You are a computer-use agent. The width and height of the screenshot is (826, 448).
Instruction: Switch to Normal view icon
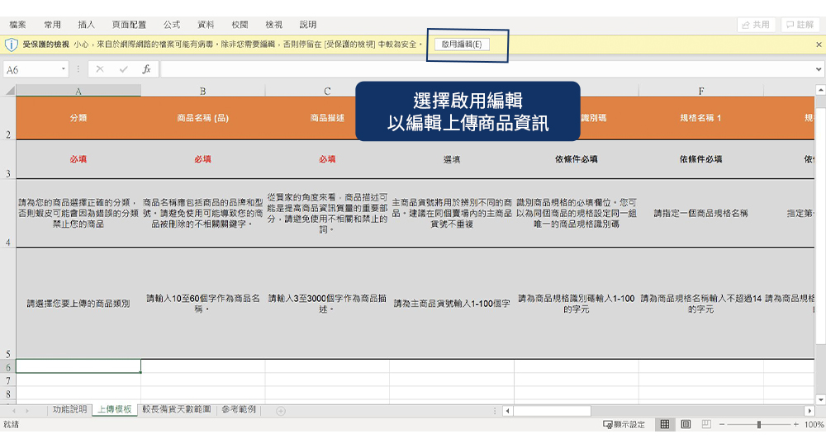[x=665, y=424]
